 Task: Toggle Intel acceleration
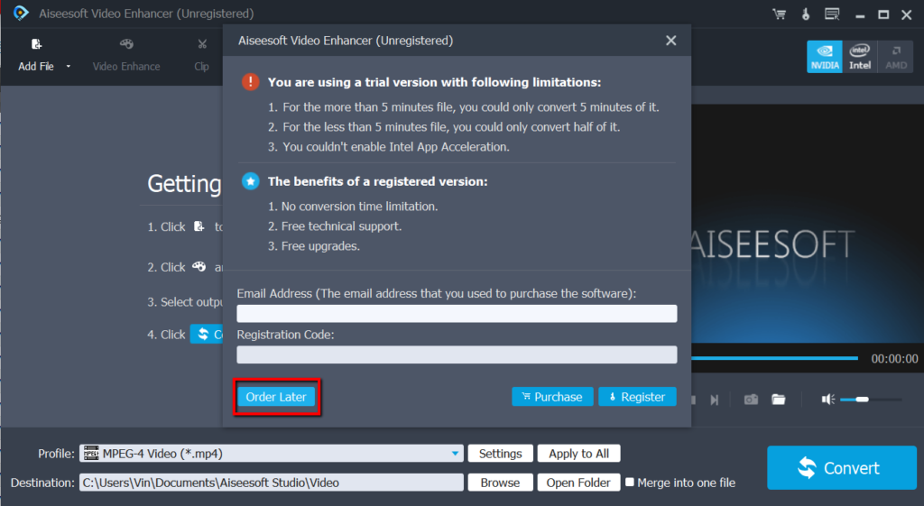click(860, 57)
